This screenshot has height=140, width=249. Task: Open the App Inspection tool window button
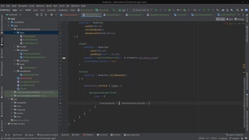(132, 135)
